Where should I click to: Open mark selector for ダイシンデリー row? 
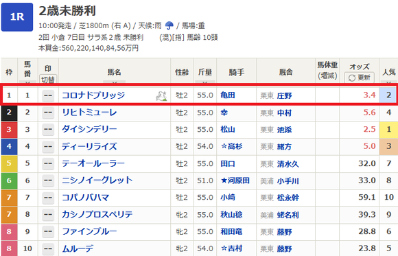(48, 130)
